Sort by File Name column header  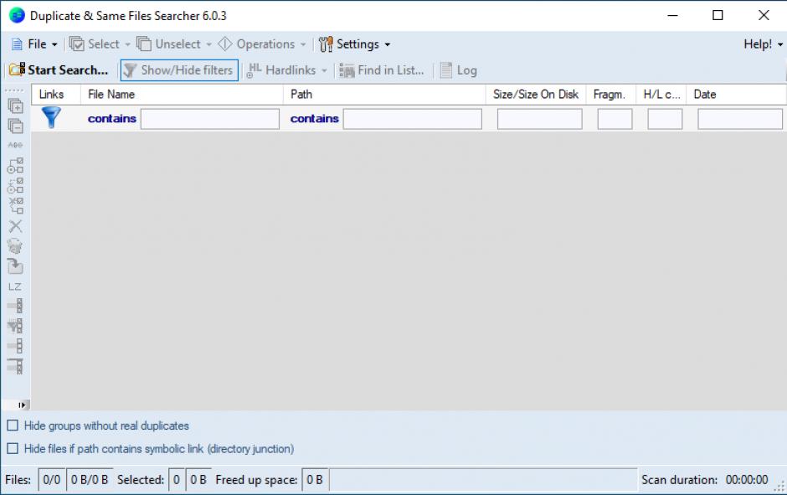[182, 95]
